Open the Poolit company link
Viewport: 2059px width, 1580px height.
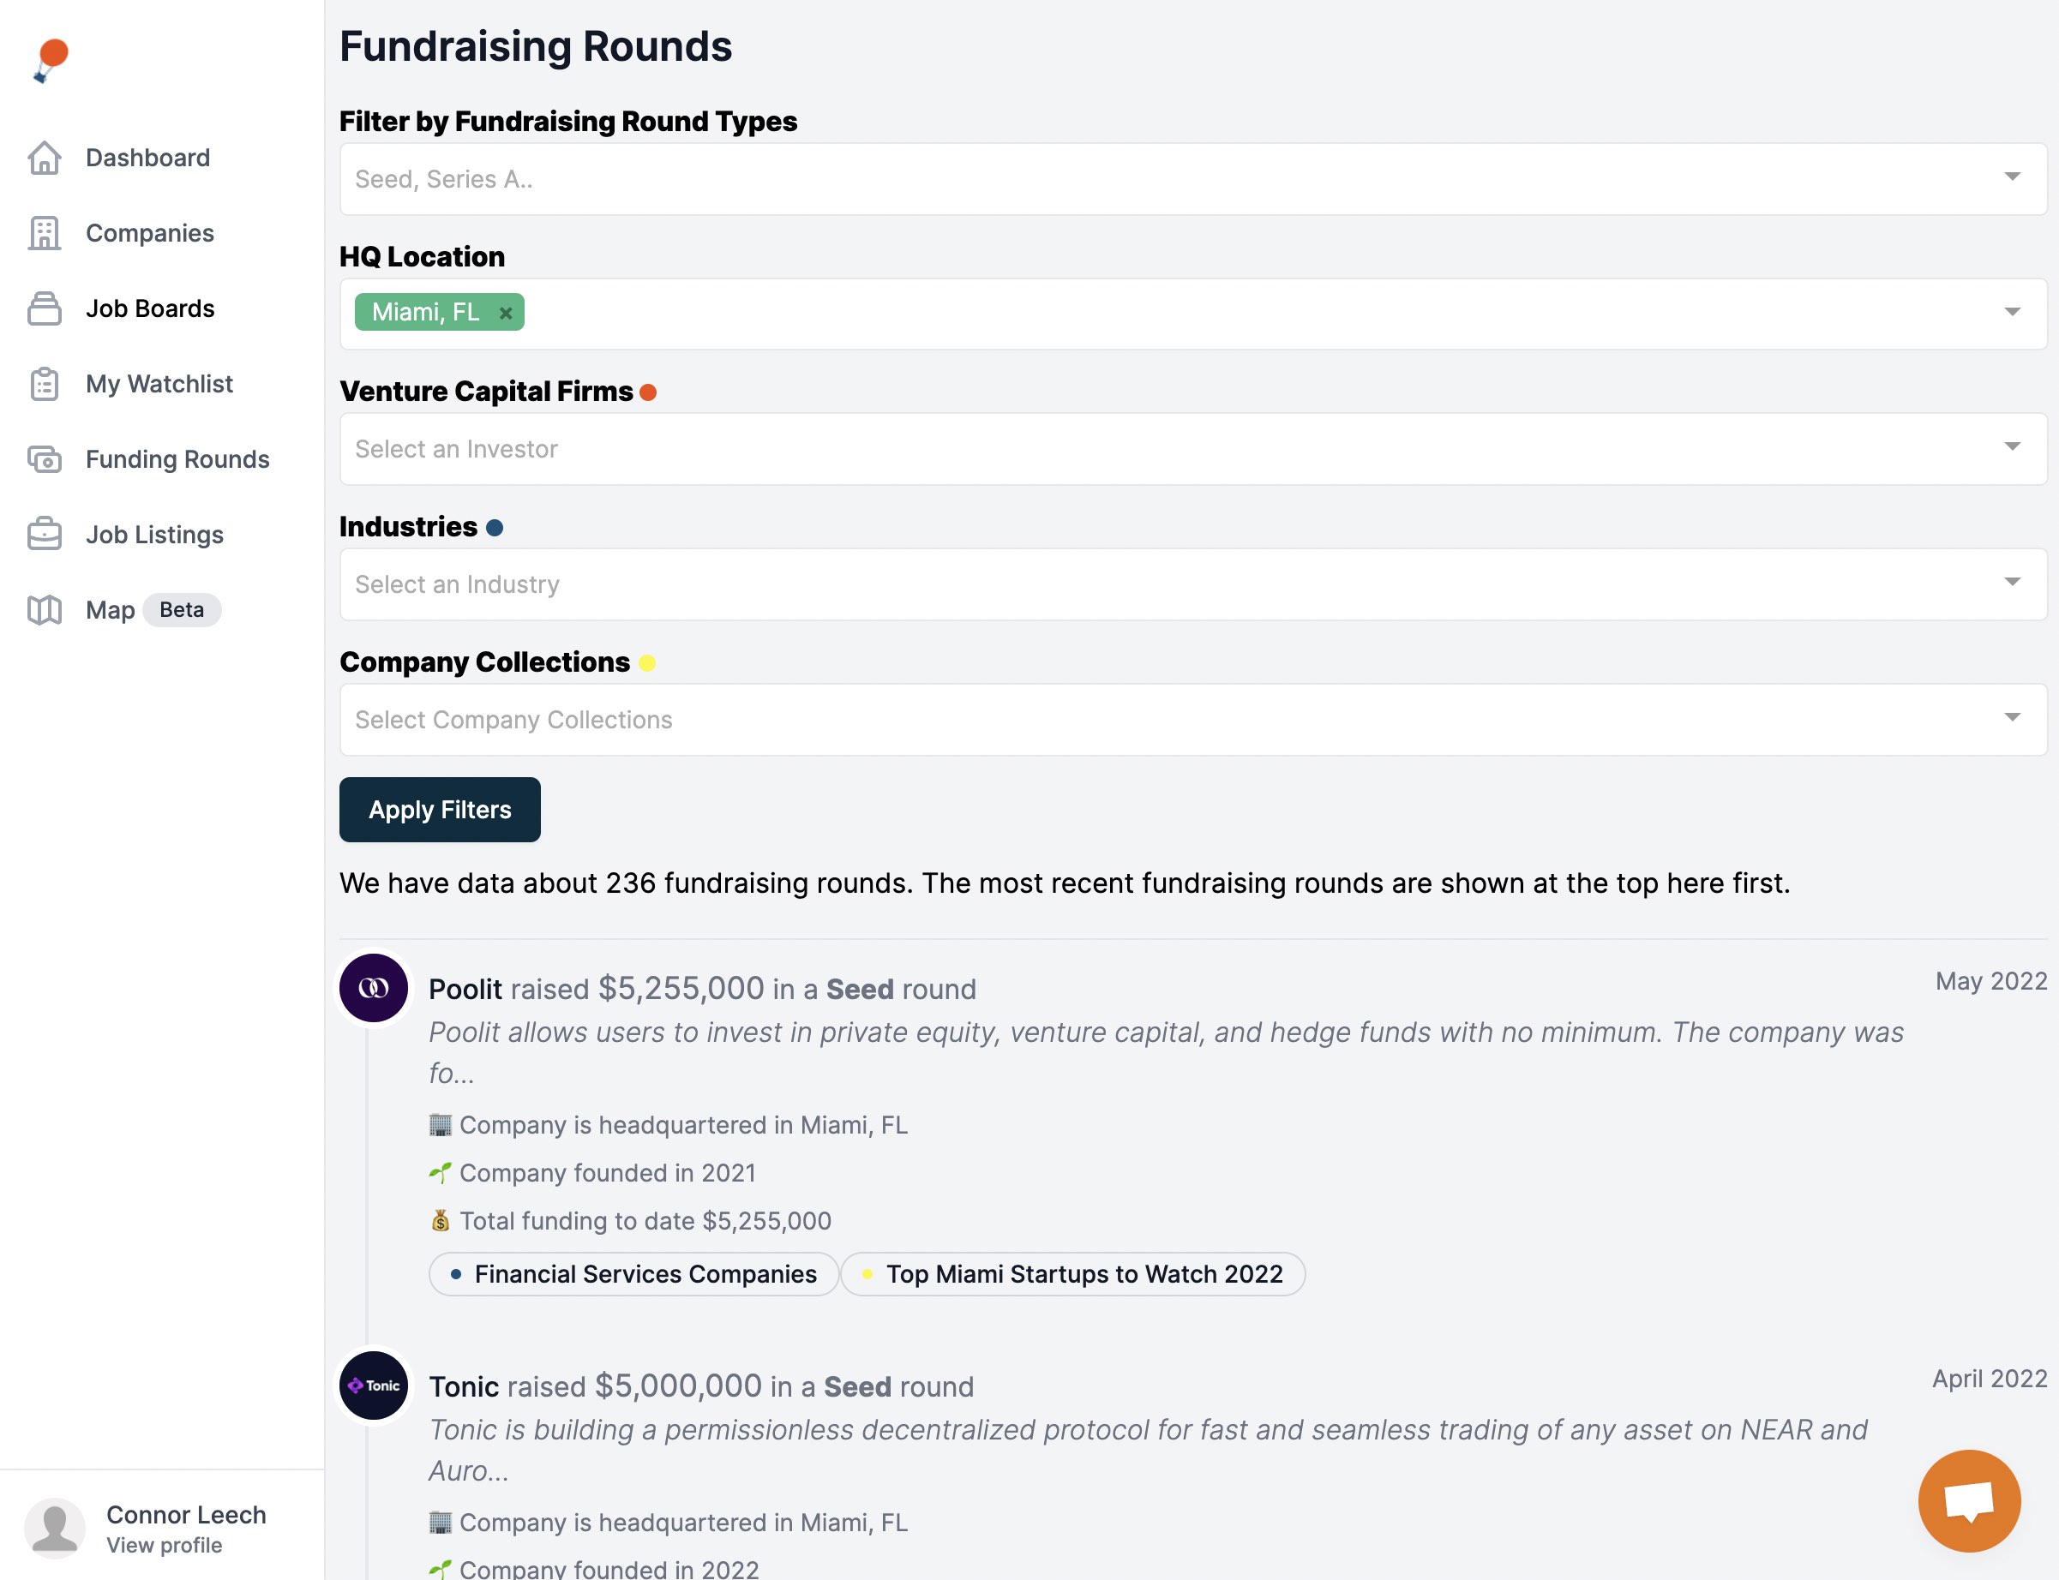[465, 990]
